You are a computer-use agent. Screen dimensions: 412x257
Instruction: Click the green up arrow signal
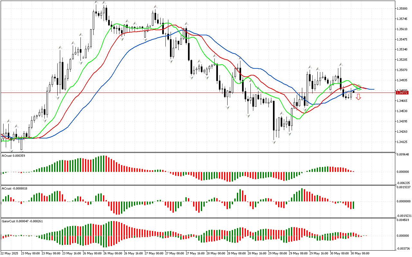[x=359, y=87]
